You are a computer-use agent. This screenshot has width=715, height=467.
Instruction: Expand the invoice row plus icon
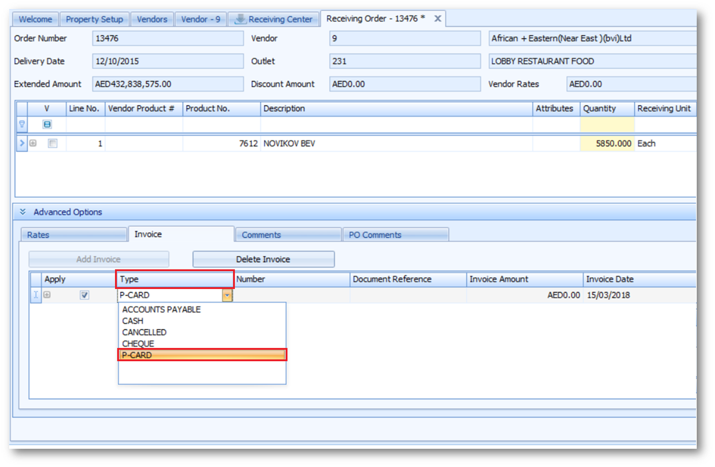(x=47, y=295)
